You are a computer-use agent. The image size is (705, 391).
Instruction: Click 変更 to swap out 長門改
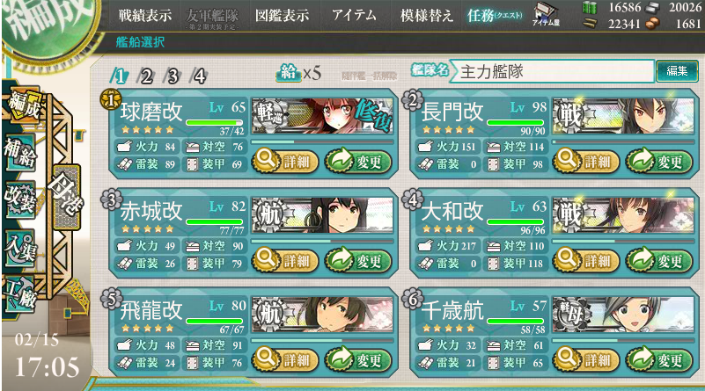point(658,161)
